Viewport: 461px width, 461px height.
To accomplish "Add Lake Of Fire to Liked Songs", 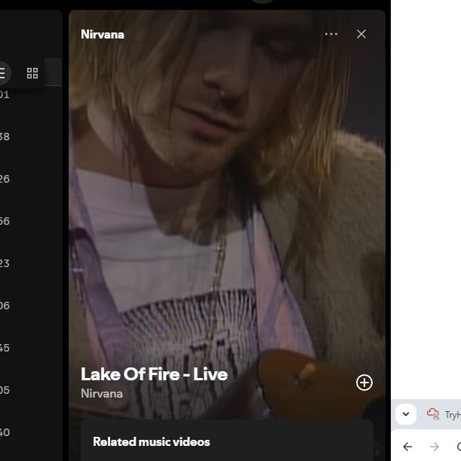I will click(x=364, y=383).
